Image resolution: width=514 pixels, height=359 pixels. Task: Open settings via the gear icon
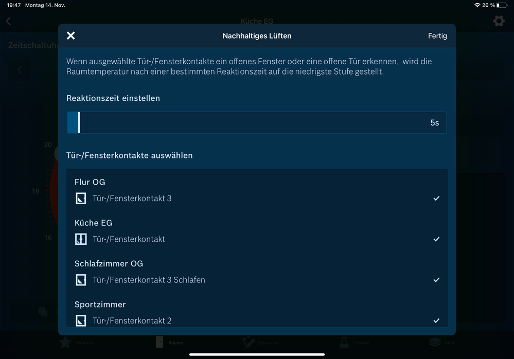pos(499,21)
